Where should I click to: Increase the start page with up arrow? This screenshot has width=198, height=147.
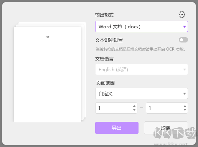134,106
